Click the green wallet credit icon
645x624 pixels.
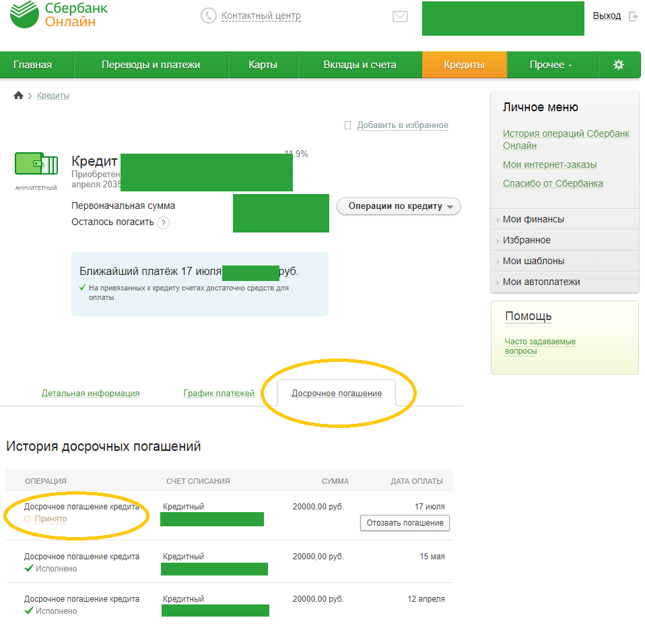(36, 164)
